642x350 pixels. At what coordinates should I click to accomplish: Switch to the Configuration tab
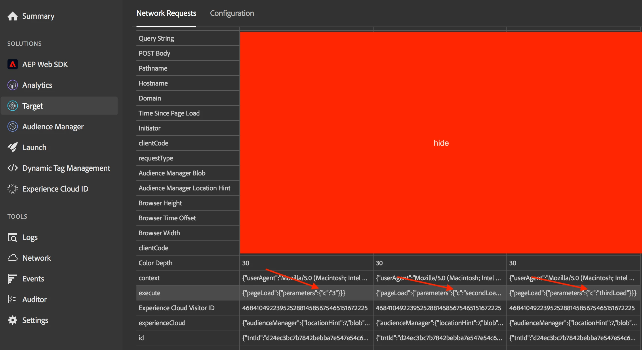click(232, 13)
